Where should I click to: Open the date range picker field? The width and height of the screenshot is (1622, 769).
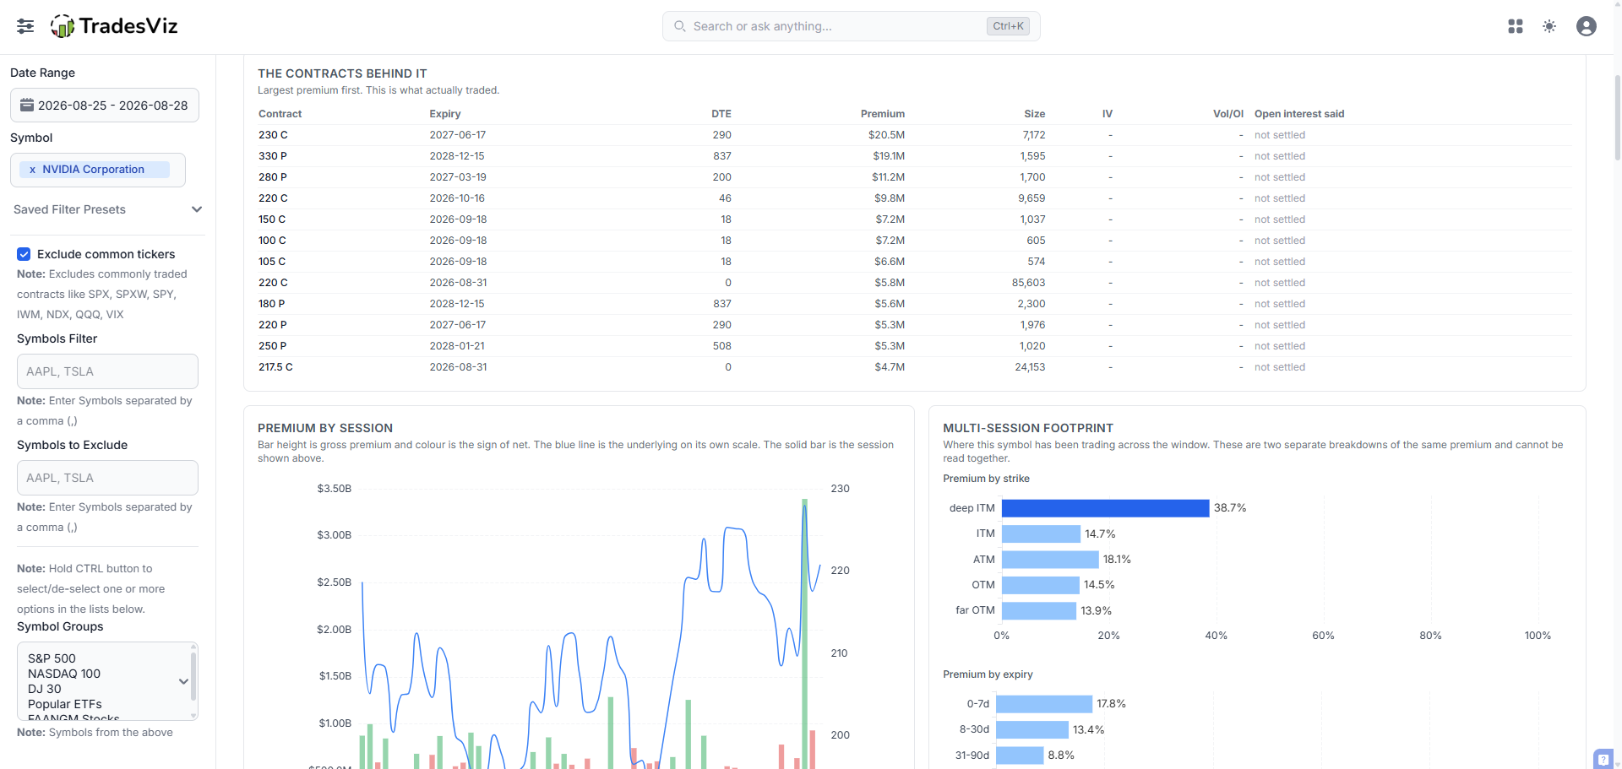coord(105,106)
